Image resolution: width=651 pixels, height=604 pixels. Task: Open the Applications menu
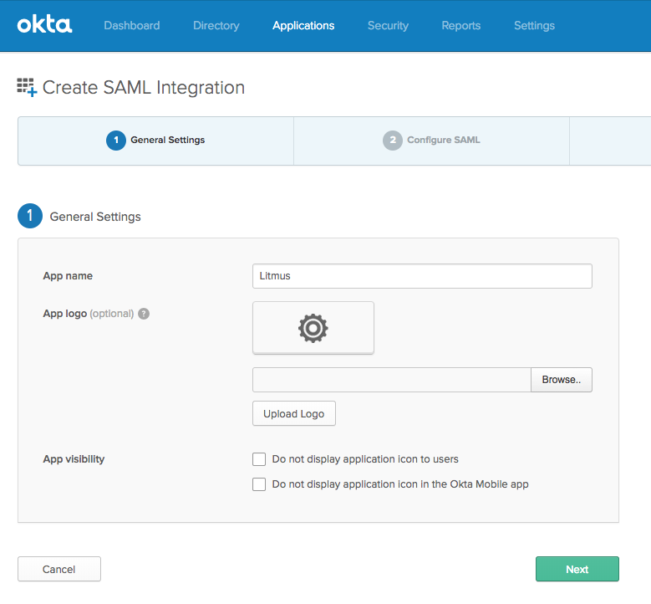coord(303,25)
